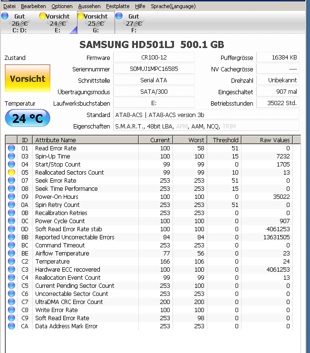
Task: Click the Airflow Temperature attribute name
Action: coord(62,253)
